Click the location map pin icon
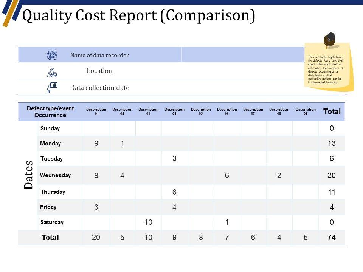The width and height of the screenshot is (363, 272). point(52,72)
